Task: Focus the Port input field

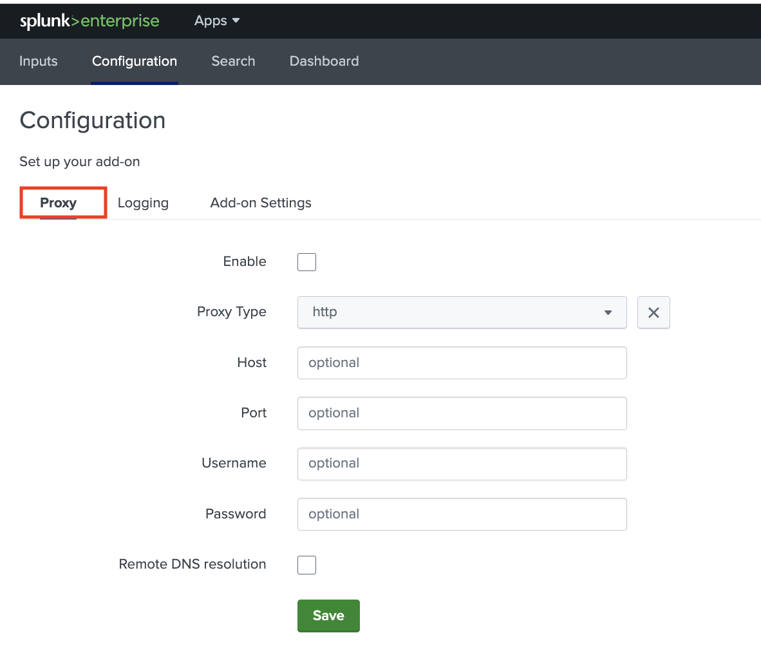Action: click(x=462, y=413)
